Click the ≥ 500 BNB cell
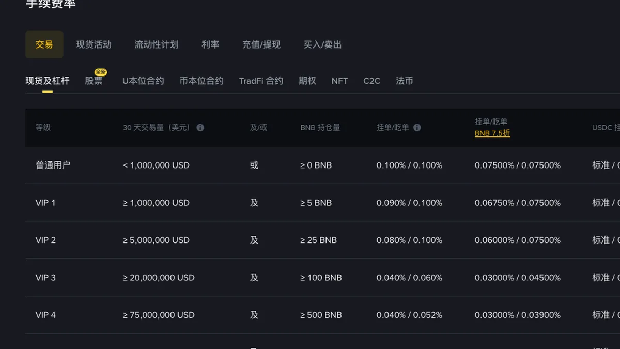This screenshot has width=620, height=349. click(x=321, y=315)
